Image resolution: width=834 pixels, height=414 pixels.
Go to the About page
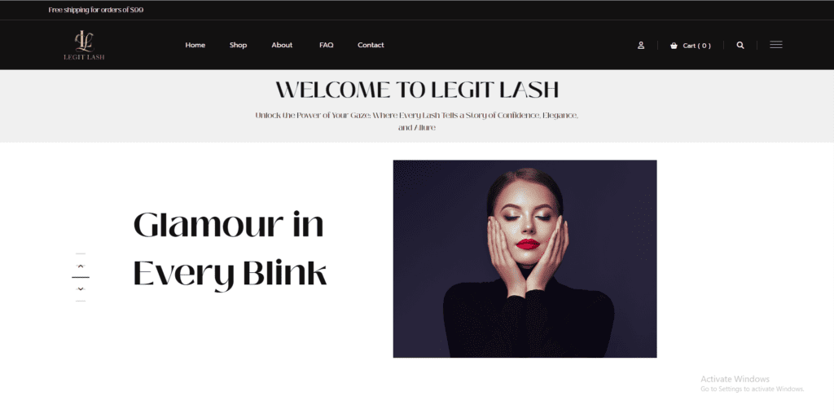click(x=282, y=46)
